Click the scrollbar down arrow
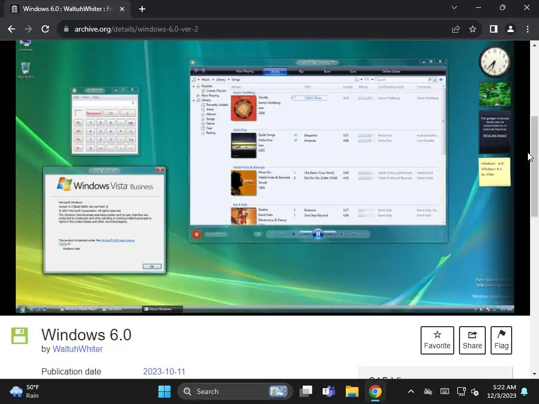The width and height of the screenshot is (539, 404). [534, 374]
